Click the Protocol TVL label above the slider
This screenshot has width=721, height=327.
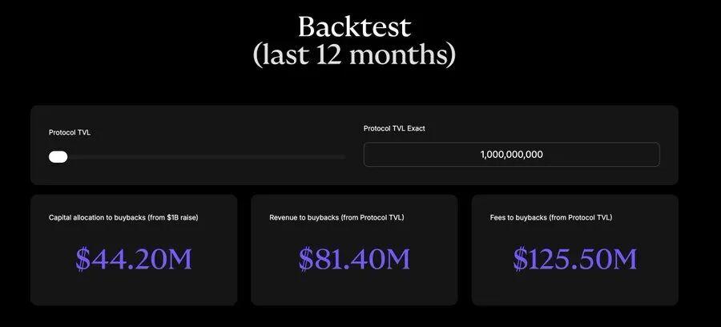[x=70, y=132]
